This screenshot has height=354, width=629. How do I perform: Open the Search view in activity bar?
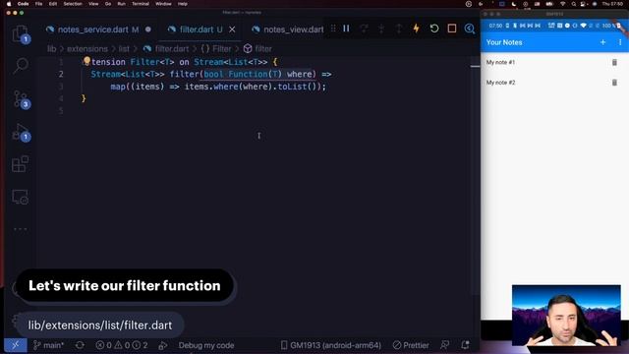20,66
